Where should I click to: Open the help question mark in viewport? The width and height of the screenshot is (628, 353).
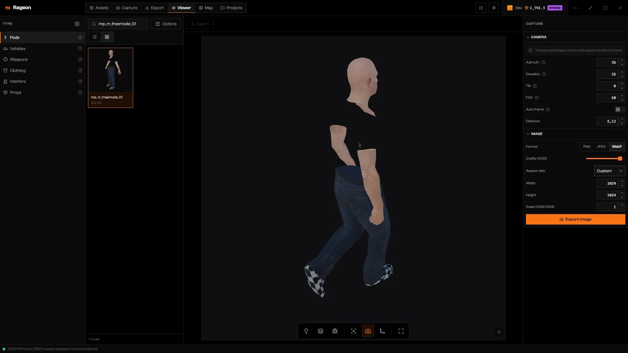tap(499, 332)
